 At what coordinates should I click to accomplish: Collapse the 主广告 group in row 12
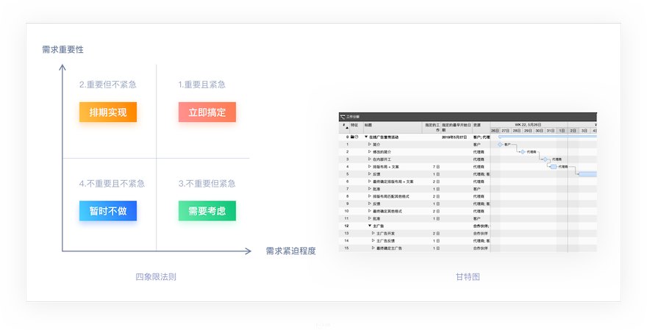[x=370, y=226]
